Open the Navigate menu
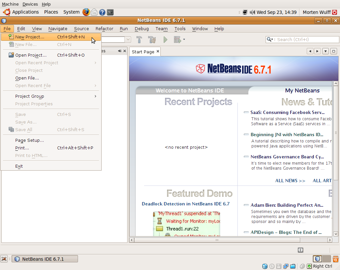Viewport: 340px width, 270px height. pyautogui.click(x=58, y=28)
